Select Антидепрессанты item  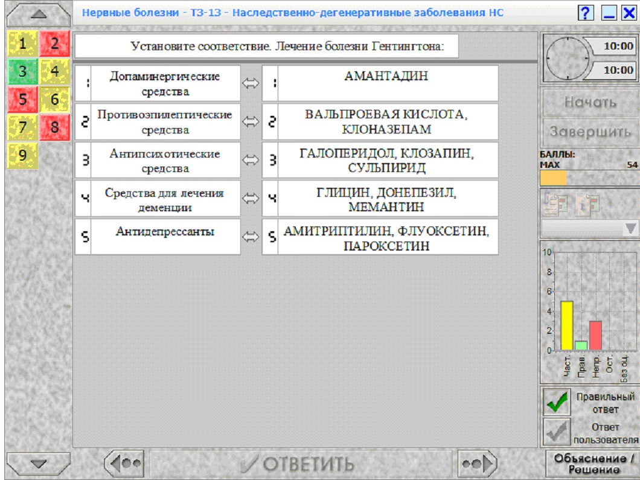click(158, 237)
